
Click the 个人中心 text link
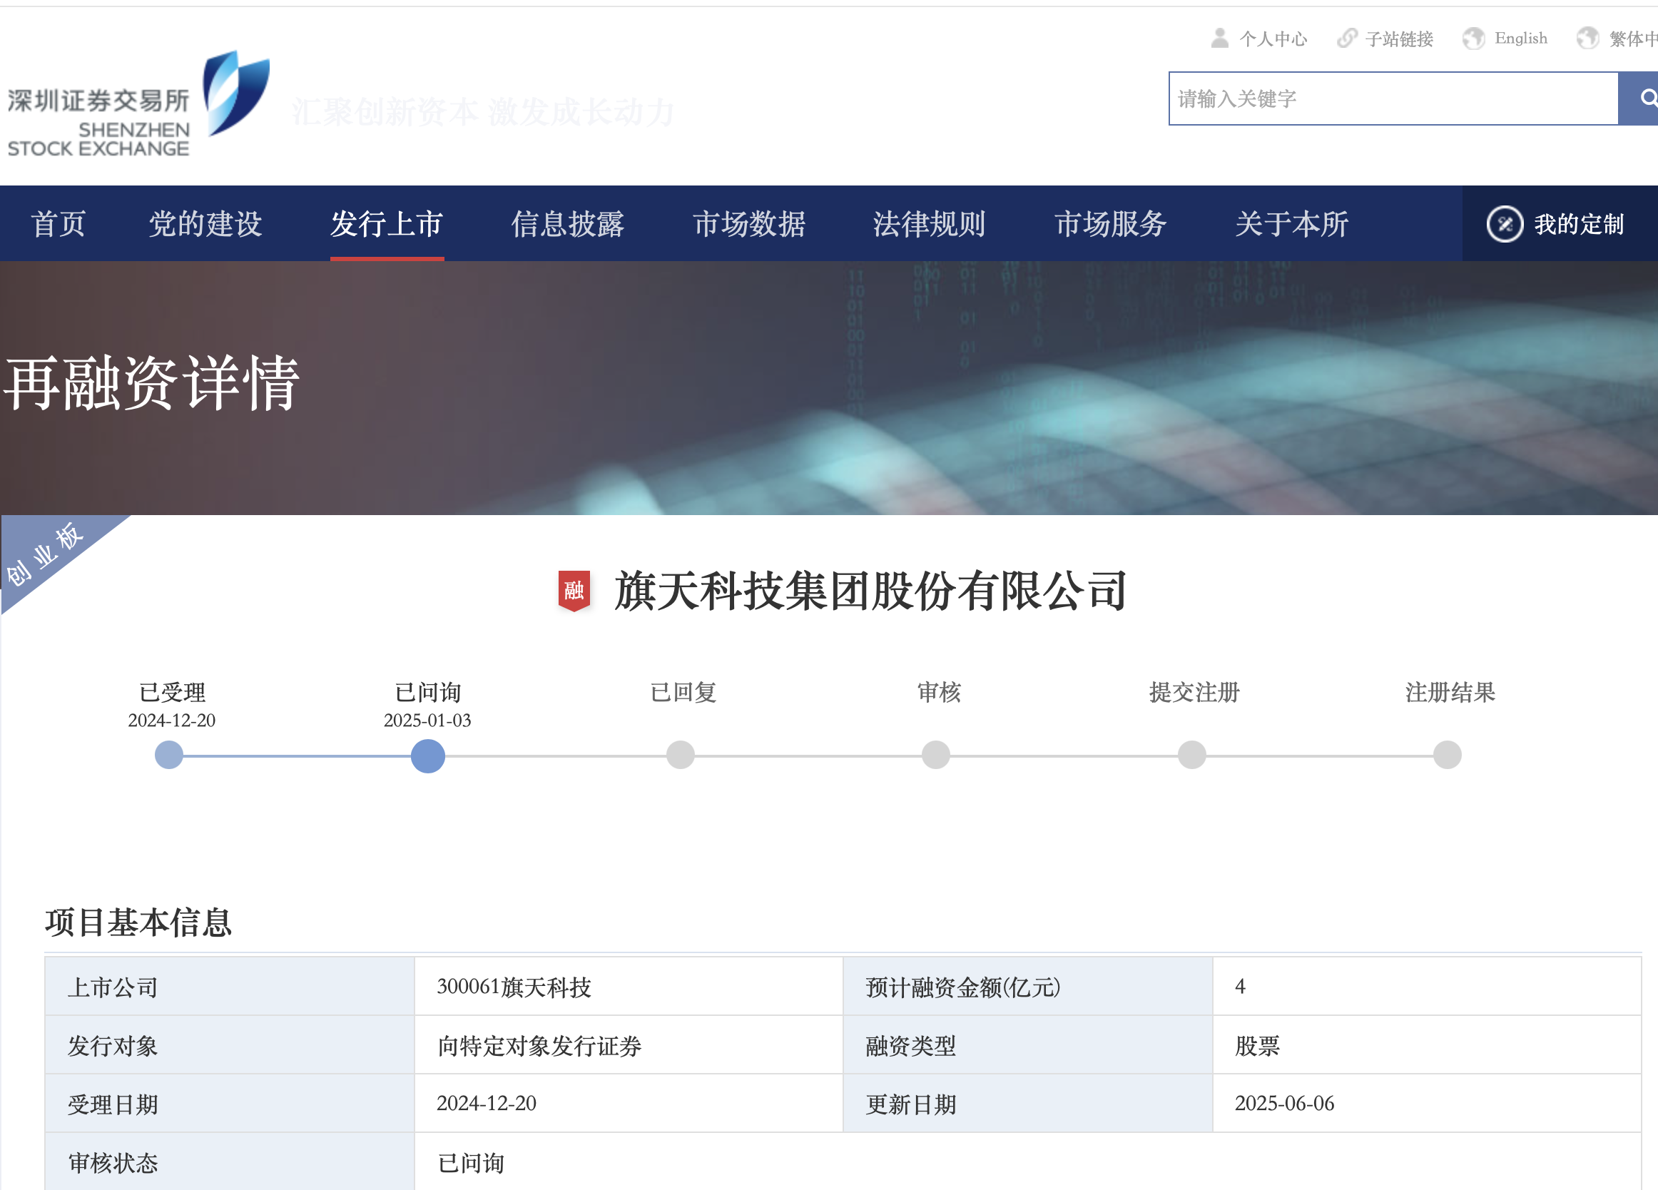point(1273,39)
